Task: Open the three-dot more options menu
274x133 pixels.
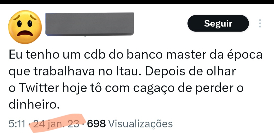Action: [x=260, y=23]
